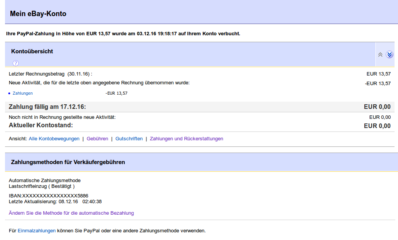Click Ändern Sie die Methode für automatische Bezahlung

coord(71,213)
